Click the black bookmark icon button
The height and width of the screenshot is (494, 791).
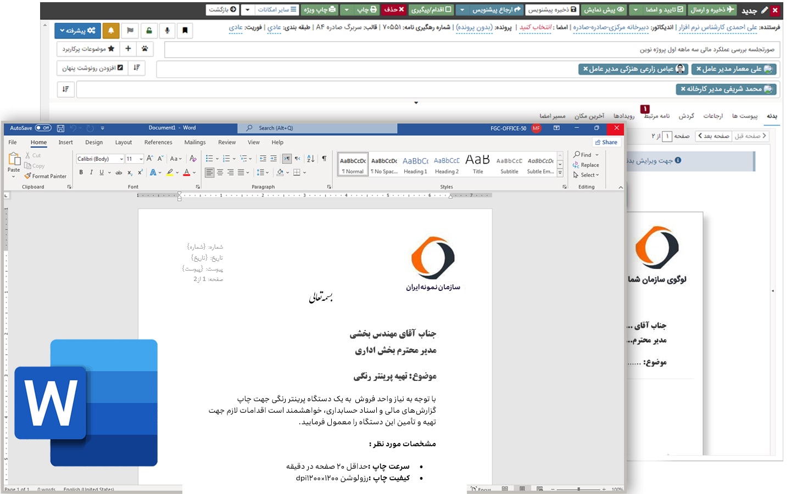click(185, 31)
